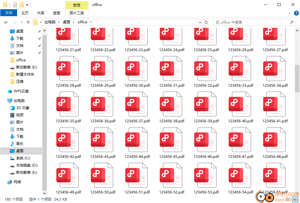This screenshot has height=203, width=300.
Task: Select the 123456-37.pdf file icon
Action: point(136,104)
